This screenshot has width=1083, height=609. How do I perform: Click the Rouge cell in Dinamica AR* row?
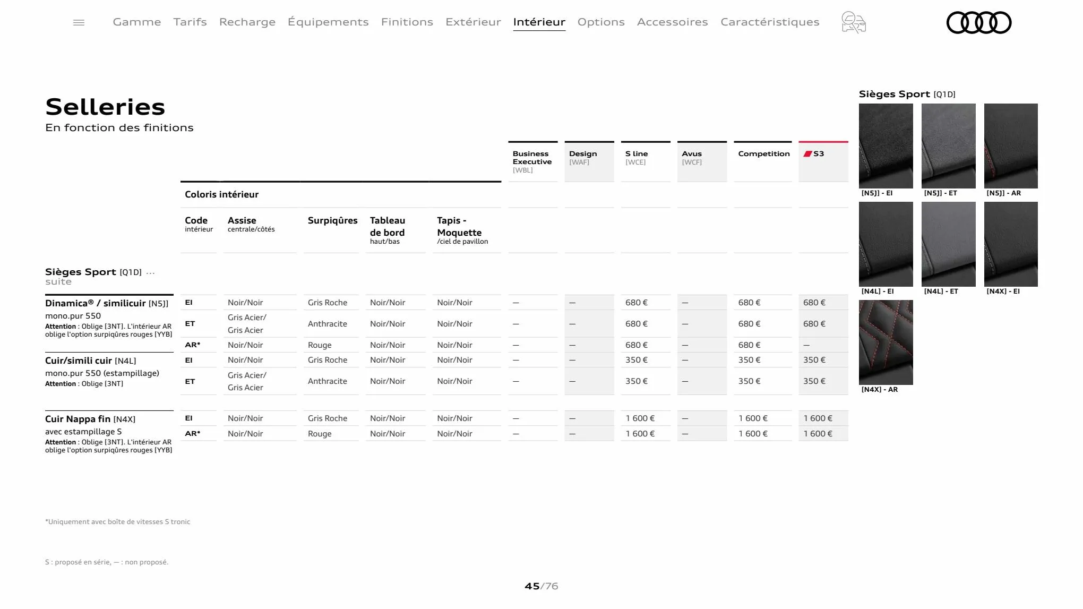[320, 345]
